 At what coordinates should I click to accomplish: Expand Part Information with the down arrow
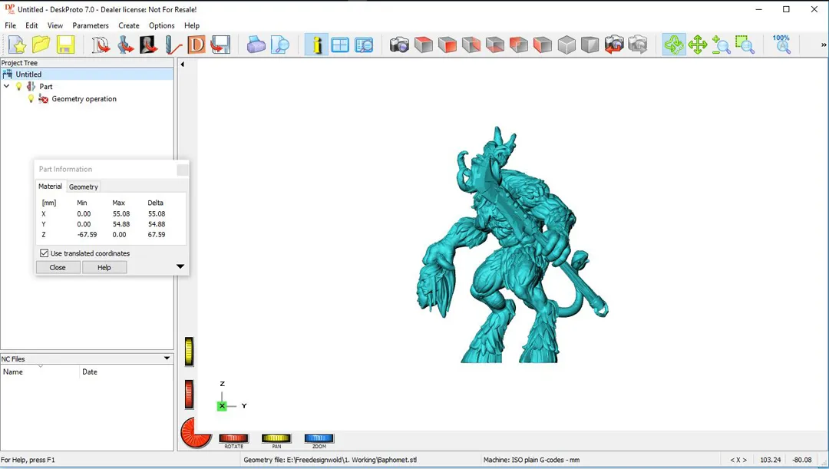pos(180,266)
